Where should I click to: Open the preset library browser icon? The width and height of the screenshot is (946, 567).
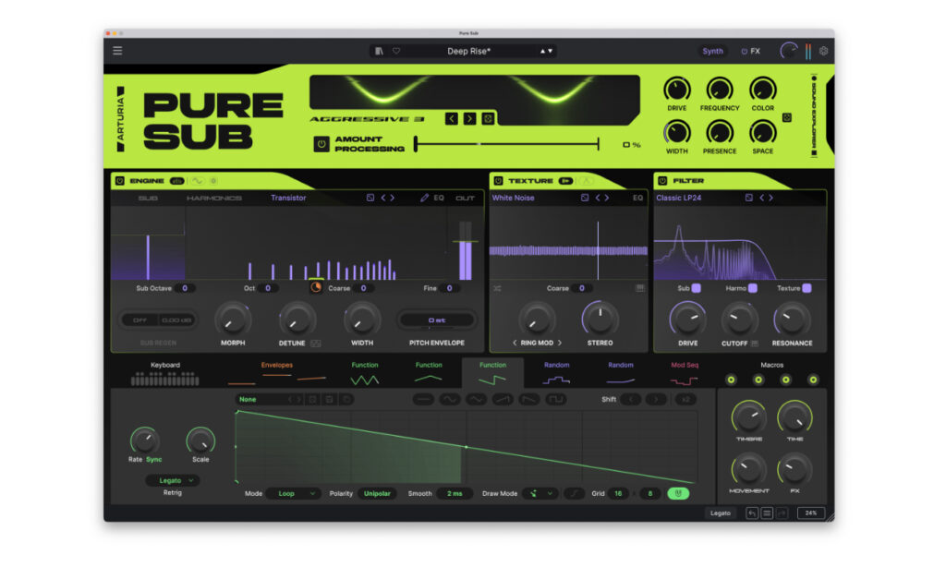tap(379, 52)
